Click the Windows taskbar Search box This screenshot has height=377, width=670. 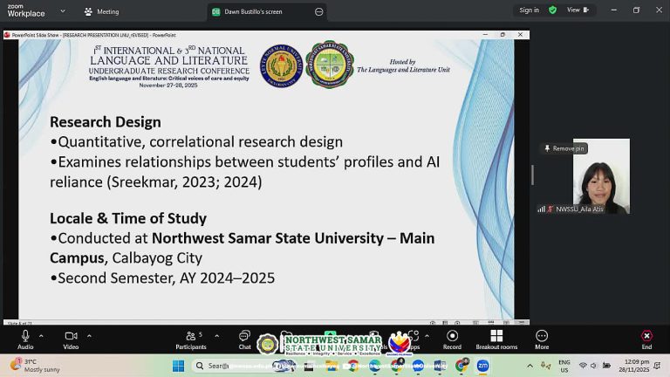click(x=212, y=366)
